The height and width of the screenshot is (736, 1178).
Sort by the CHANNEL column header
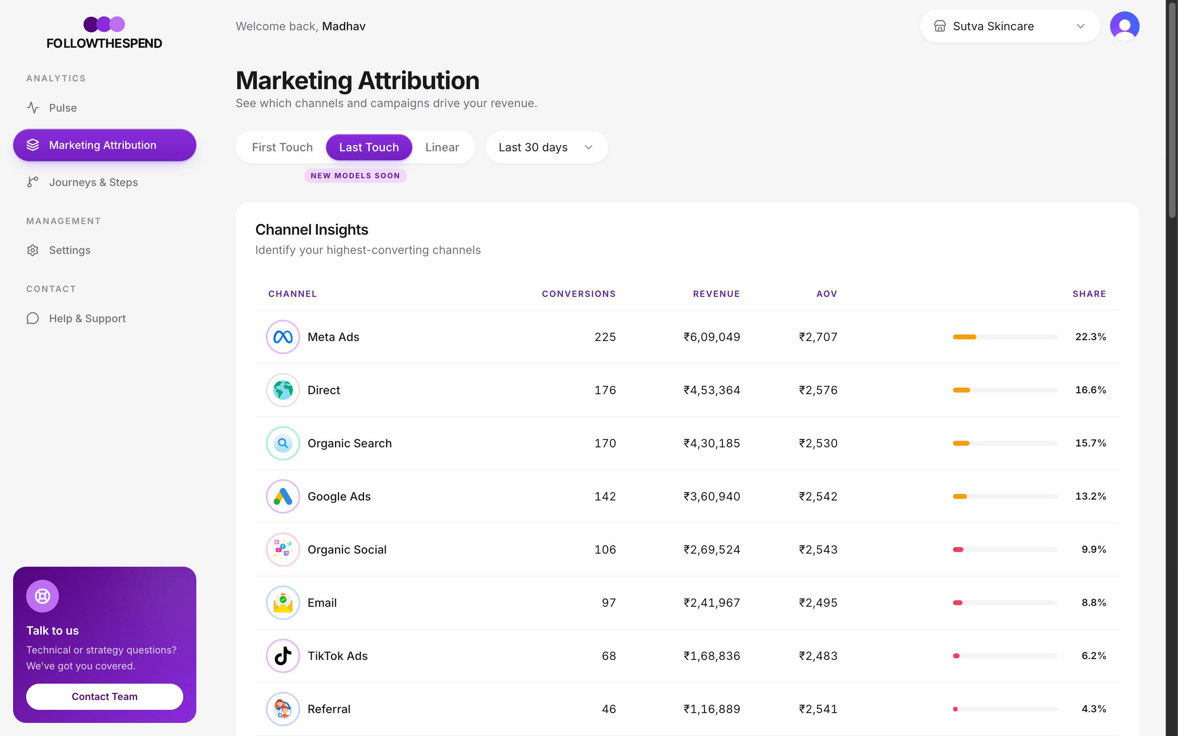[x=292, y=294]
